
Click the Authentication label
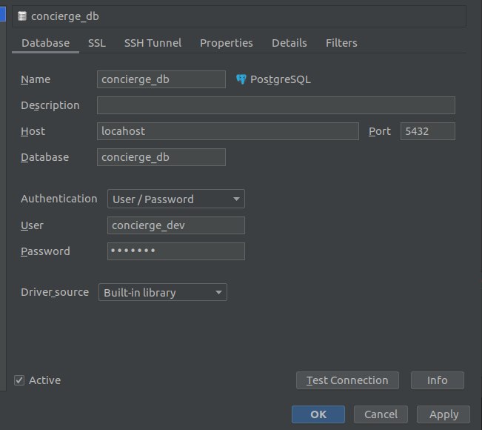pos(59,199)
